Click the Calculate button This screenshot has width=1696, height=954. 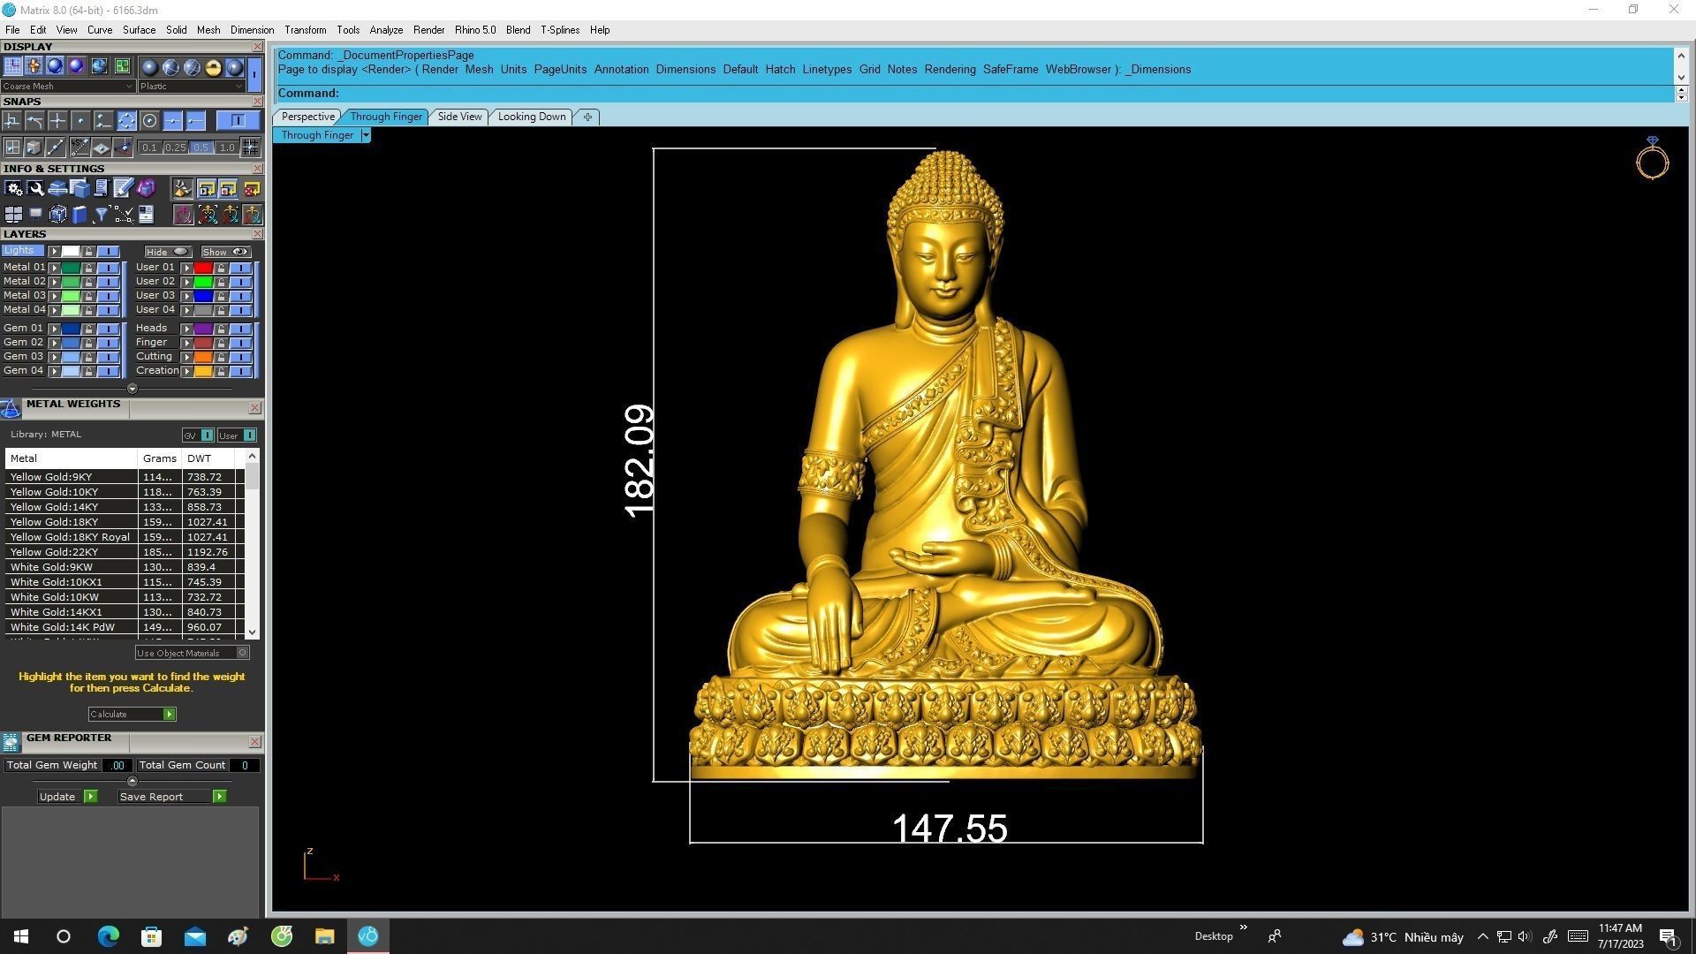click(x=132, y=714)
